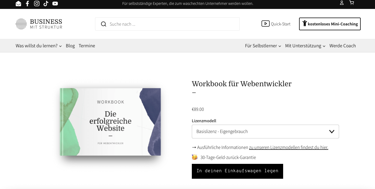
Task: Expand the 'Mit Unterstützung' menu
Action: pyautogui.click(x=305, y=46)
